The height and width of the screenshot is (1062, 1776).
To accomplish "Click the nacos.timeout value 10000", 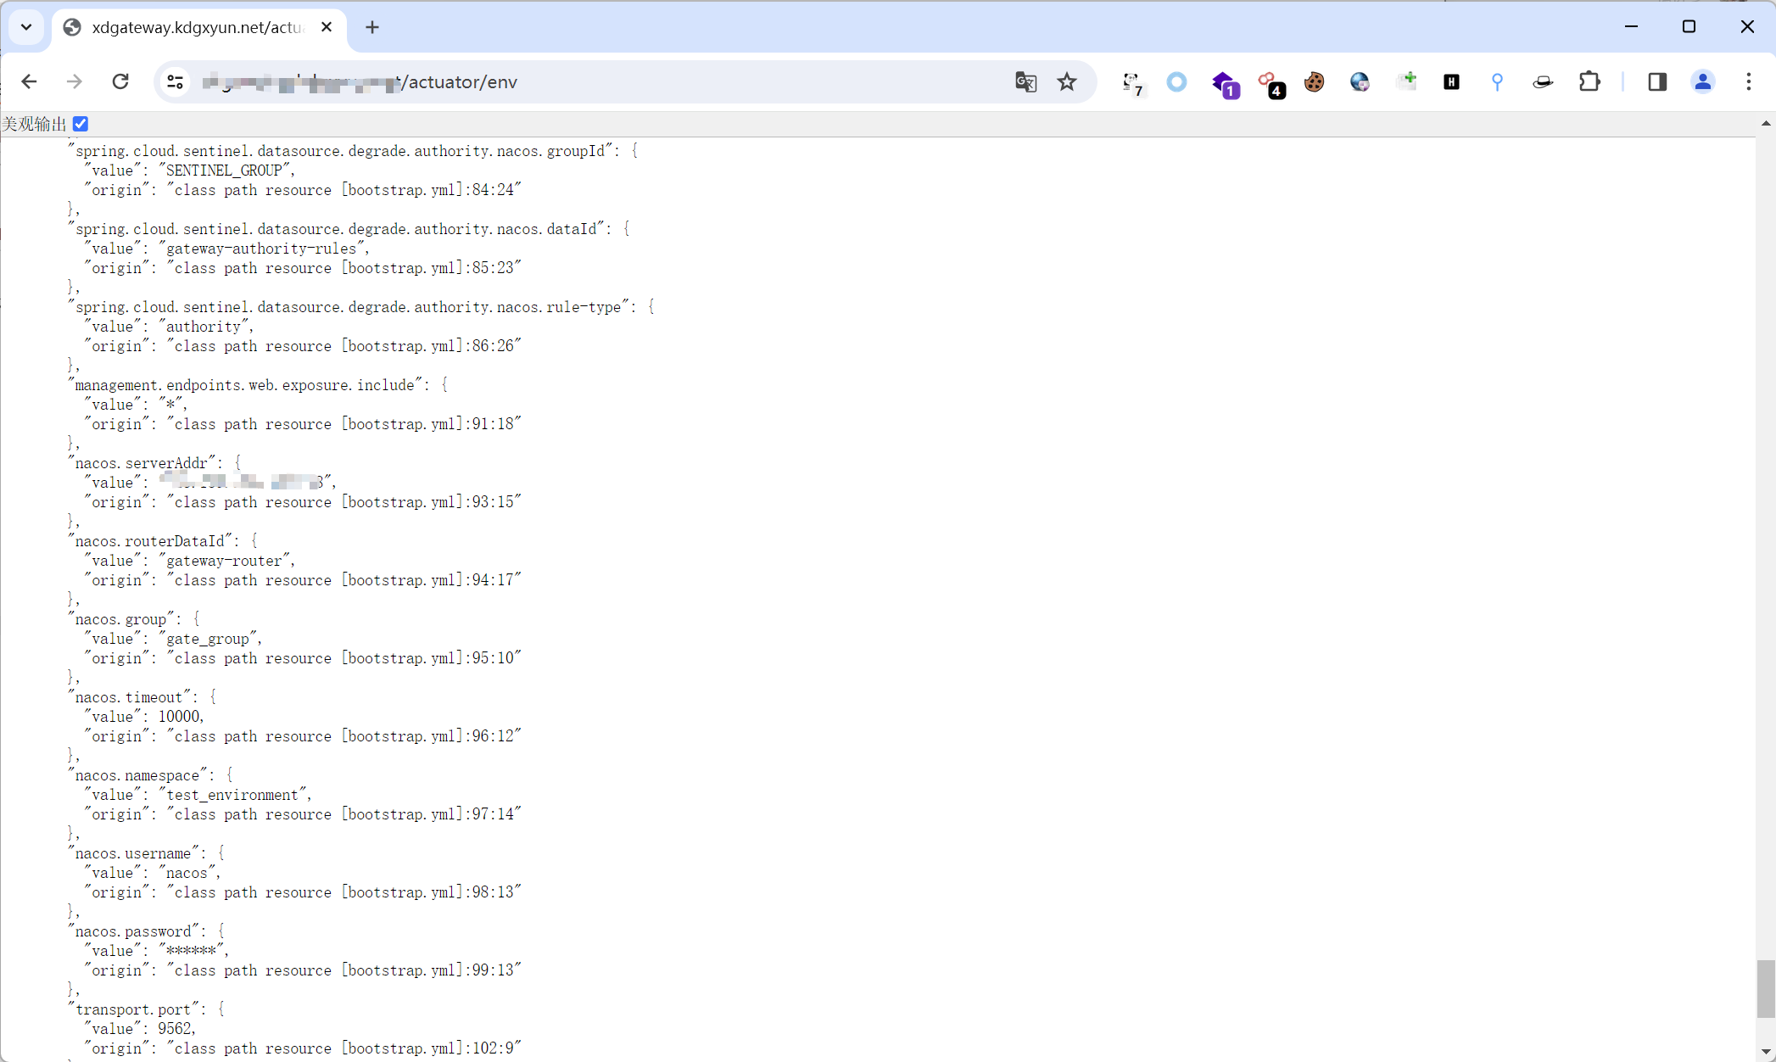I will click(179, 717).
